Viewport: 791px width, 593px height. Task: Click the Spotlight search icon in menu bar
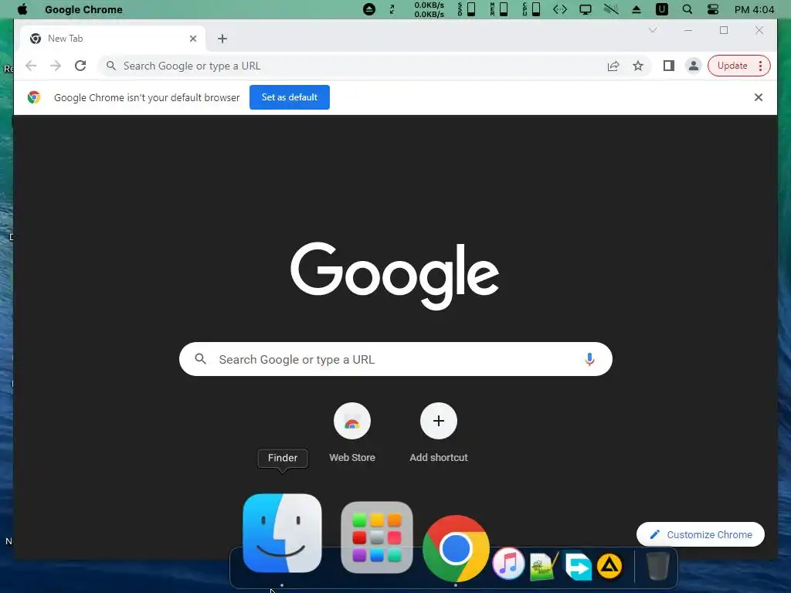(687, 9)
